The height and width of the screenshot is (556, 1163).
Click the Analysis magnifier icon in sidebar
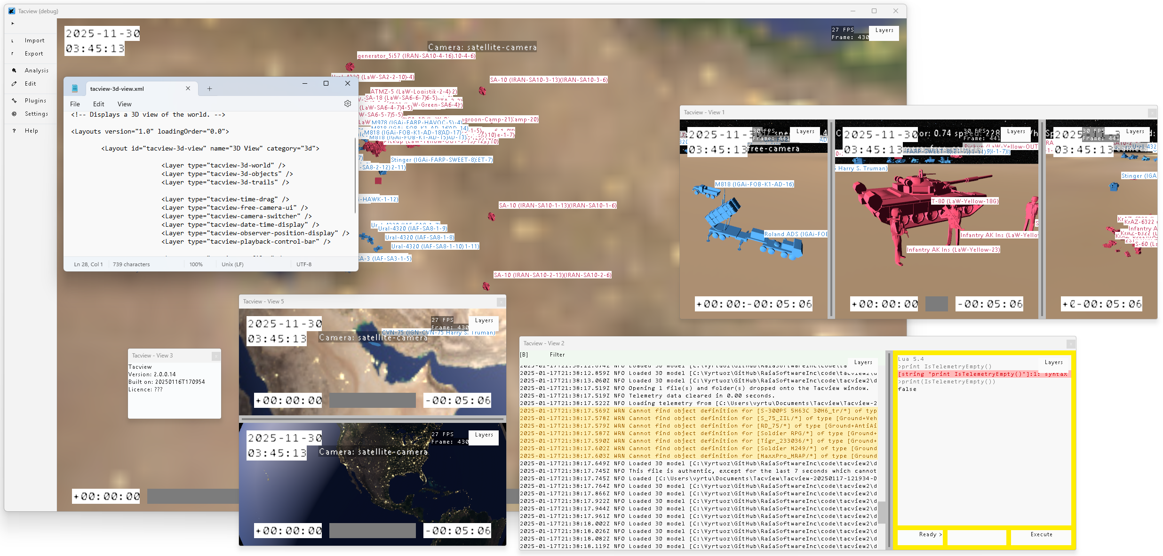(x=14, y=71)
